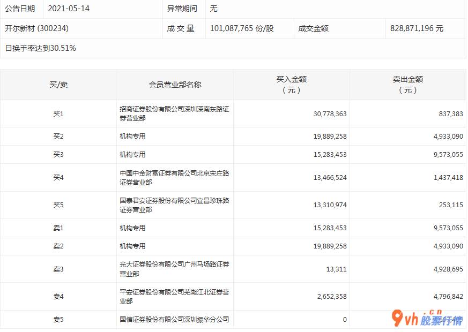Select the 卖1 row label
468x332 pixels.
click(x=58, y=228)
